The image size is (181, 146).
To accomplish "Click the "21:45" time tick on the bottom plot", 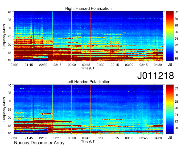I will (29, 138).
